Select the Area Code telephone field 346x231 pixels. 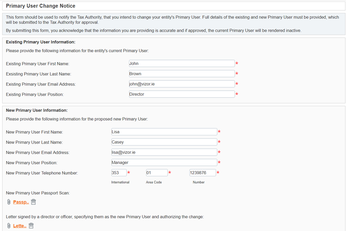tap(156, 173)
